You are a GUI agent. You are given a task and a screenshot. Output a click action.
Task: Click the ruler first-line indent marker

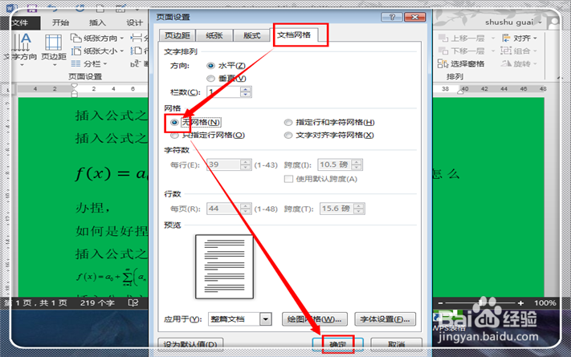[75, 87]
